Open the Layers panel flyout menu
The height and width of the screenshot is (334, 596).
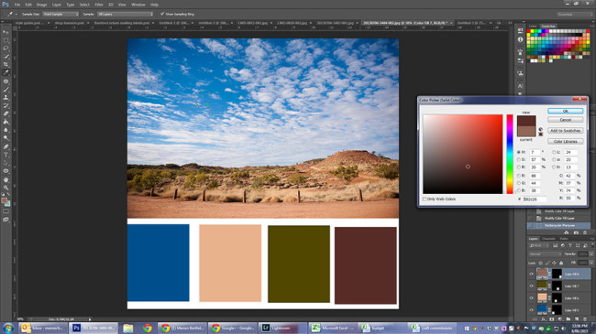591,238
